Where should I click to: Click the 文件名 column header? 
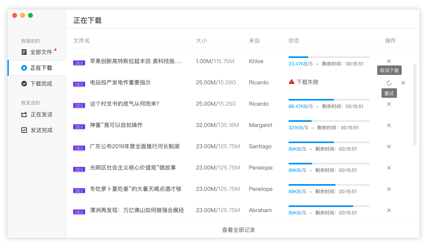pos(82,41)
